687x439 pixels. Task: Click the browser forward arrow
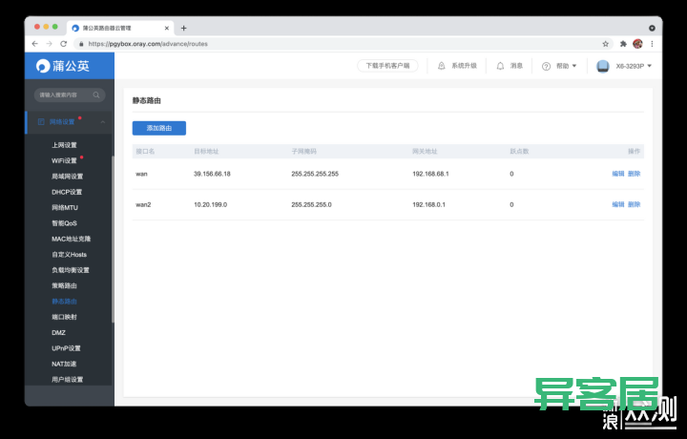(x=49, y=44)
